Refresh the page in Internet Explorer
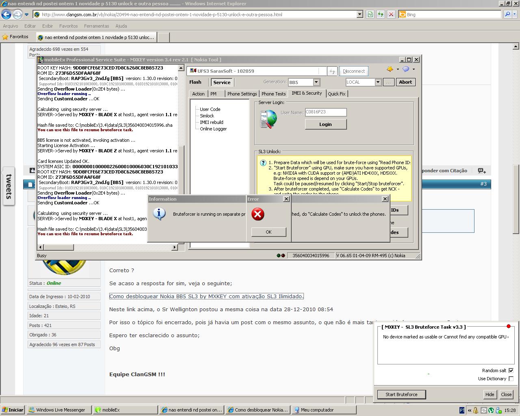The height and width of the screenshot is (416, 520). coord(381,14)
